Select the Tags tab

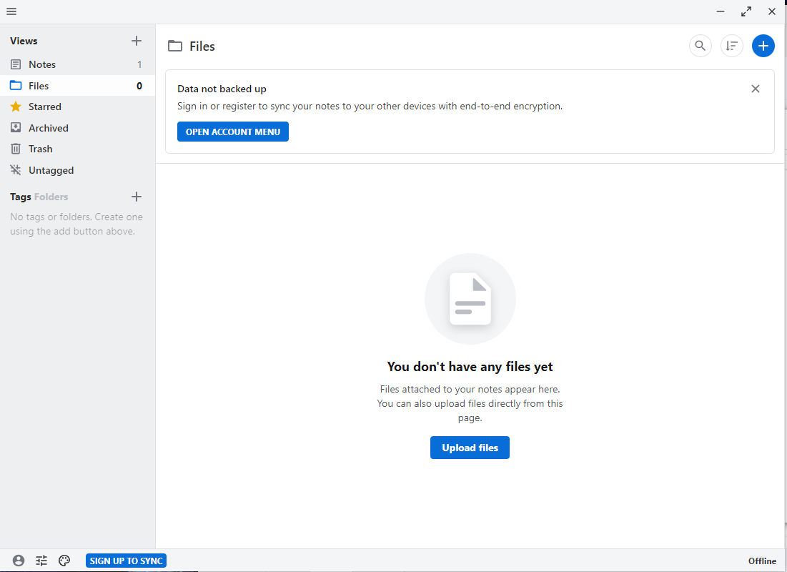[20, 197]
